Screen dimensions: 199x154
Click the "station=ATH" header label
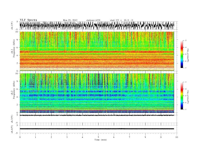93,20
